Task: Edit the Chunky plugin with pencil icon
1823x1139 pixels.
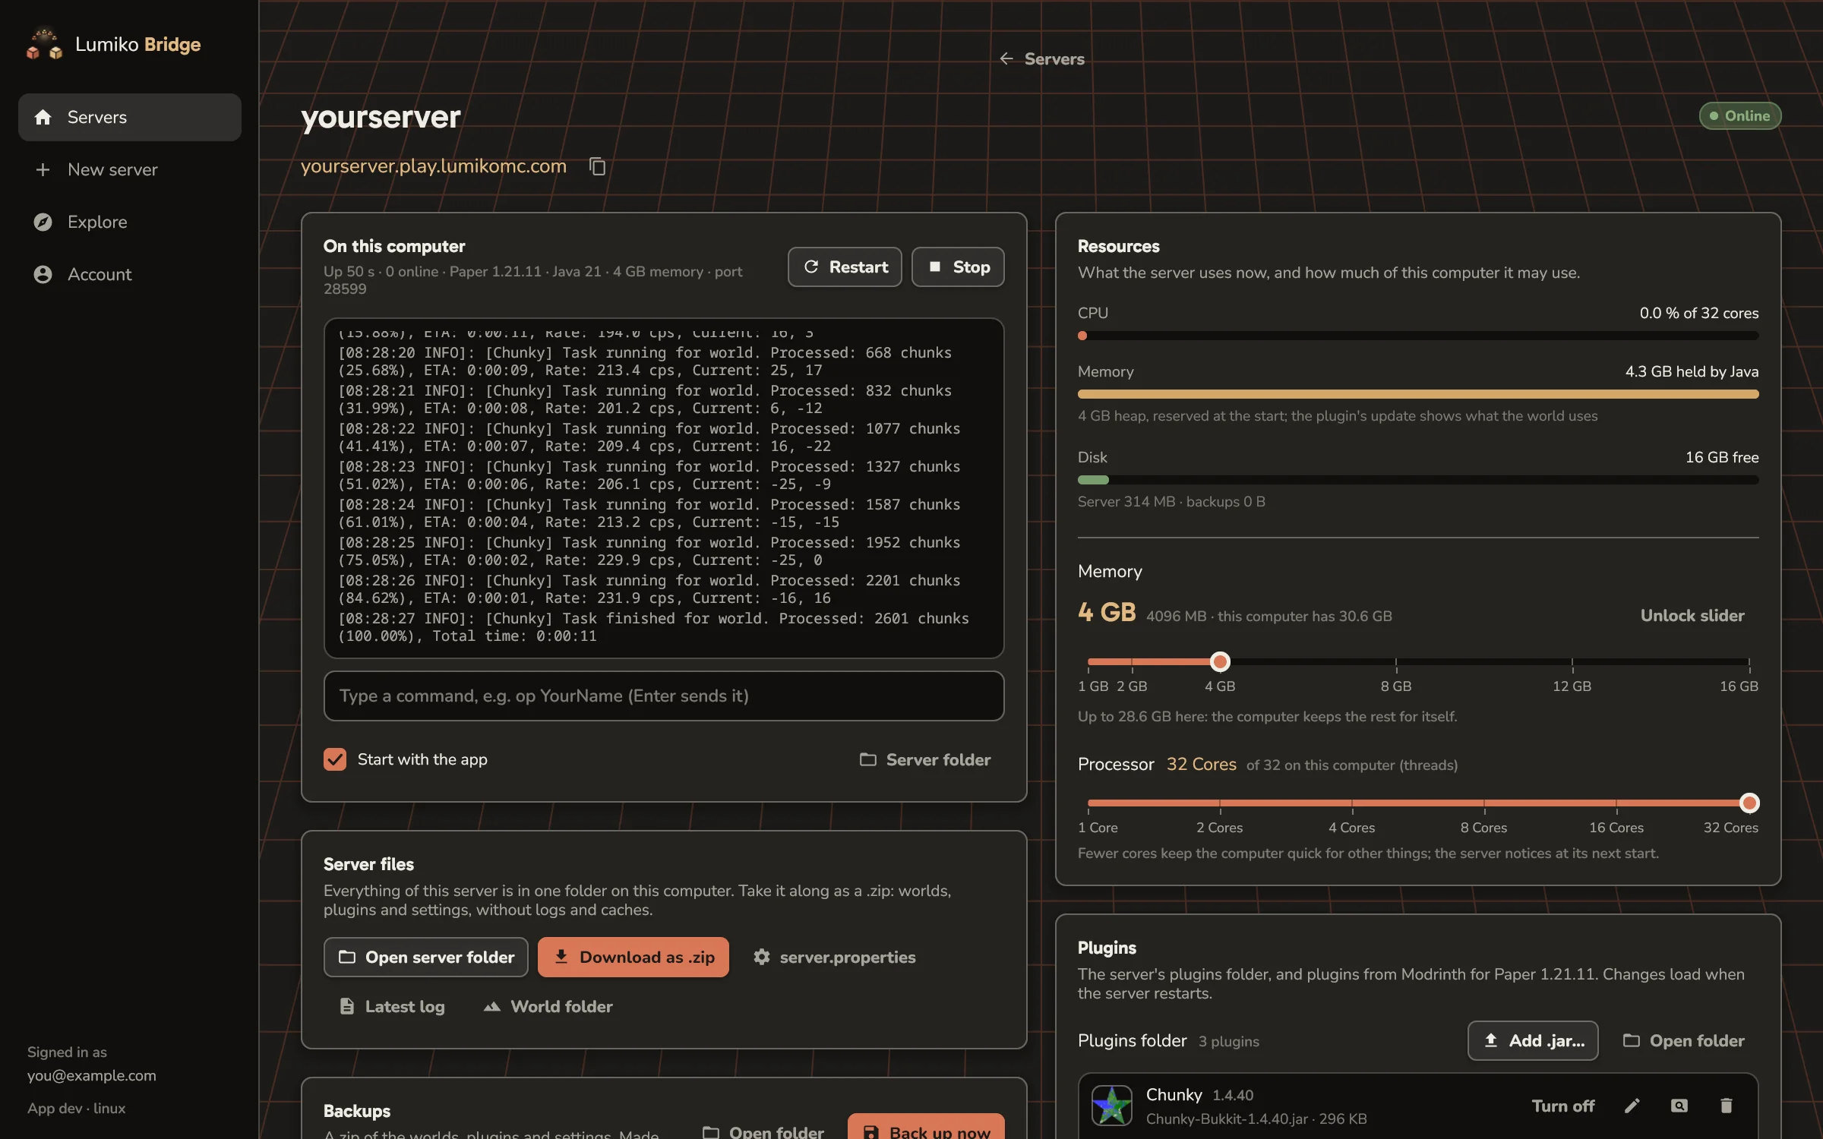Action: click(1632, 1106)
